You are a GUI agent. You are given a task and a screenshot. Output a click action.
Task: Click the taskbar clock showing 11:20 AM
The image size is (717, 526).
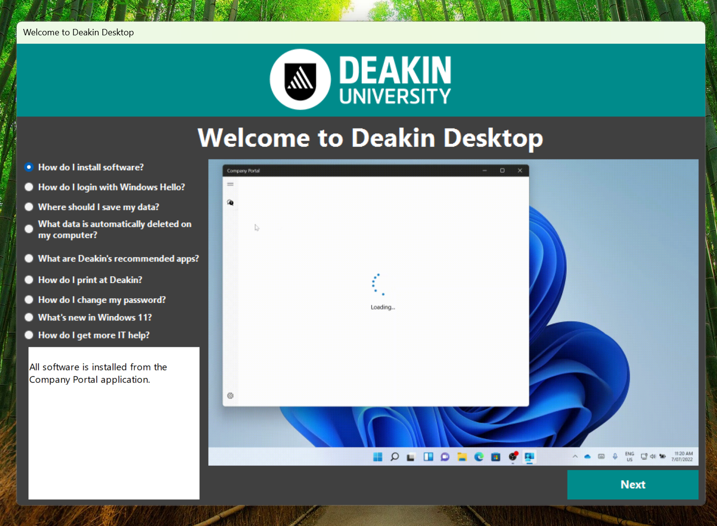(682, 456)
